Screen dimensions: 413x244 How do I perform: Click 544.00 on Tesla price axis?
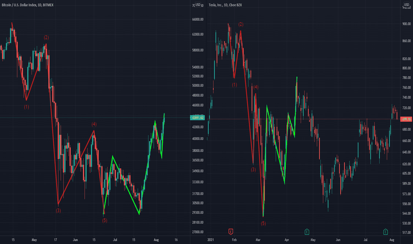(x=406, y=213)
